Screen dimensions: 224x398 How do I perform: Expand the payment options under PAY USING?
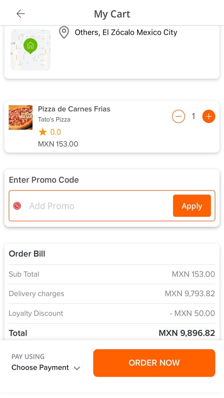pos(40,367)
